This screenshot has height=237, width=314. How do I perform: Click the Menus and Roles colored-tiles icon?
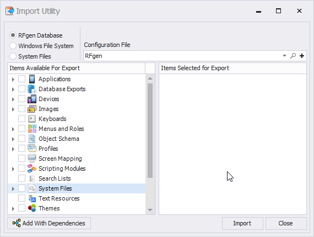pyautogui.click(x=32, y=129)
